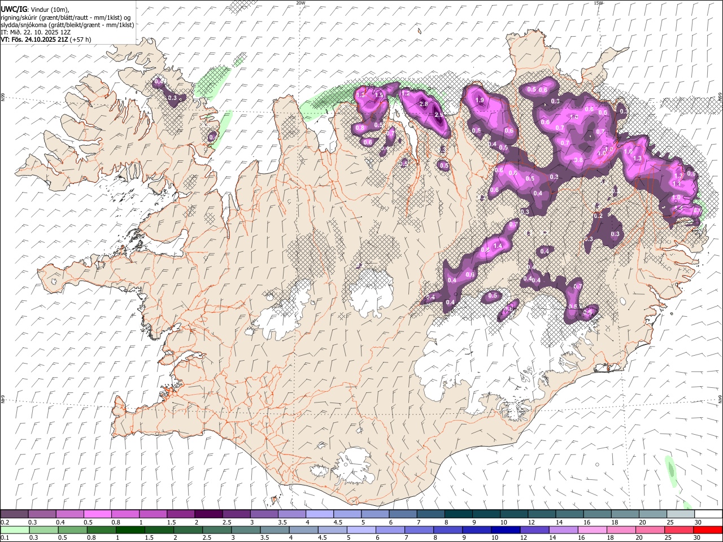Click the '0.2' label under the snow scale

pos(5,522)
